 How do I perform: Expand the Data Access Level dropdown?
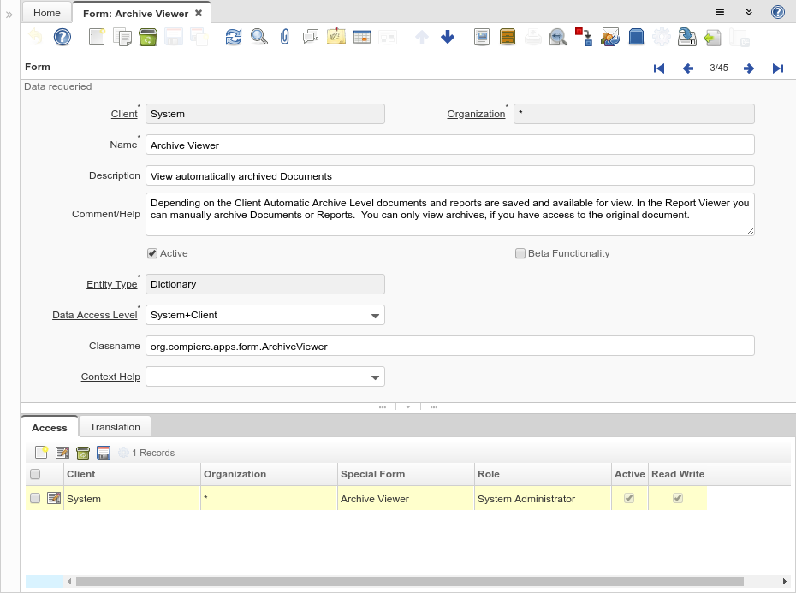click(x=375, y=316)
